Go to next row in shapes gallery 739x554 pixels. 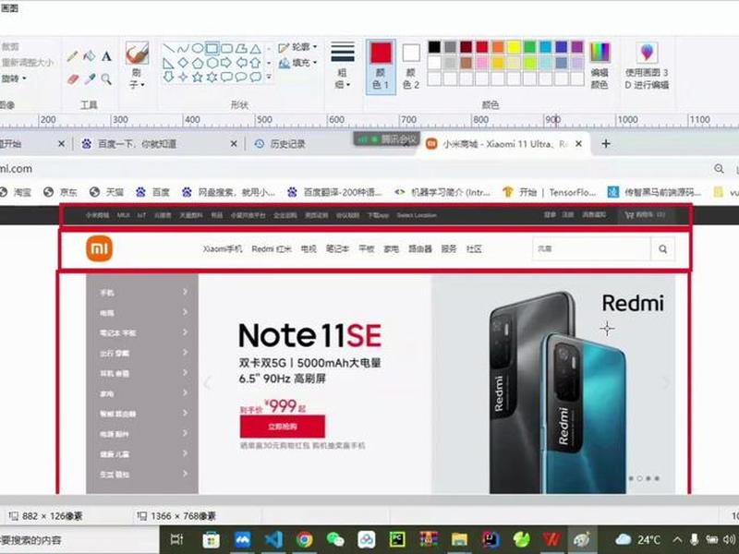[269, 63]
